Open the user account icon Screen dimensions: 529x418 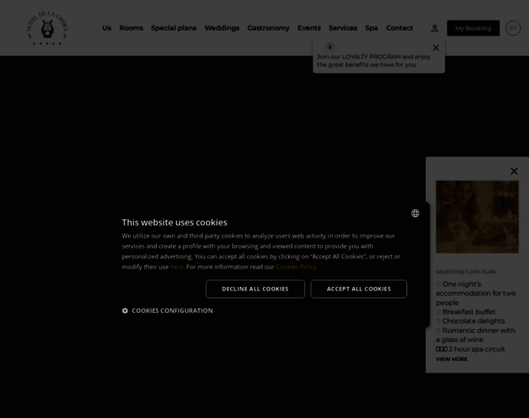[x=434, y=28]
